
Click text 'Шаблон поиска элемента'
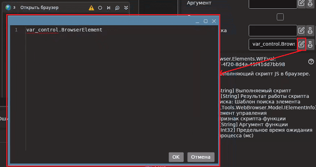click(x=267, y=102)
